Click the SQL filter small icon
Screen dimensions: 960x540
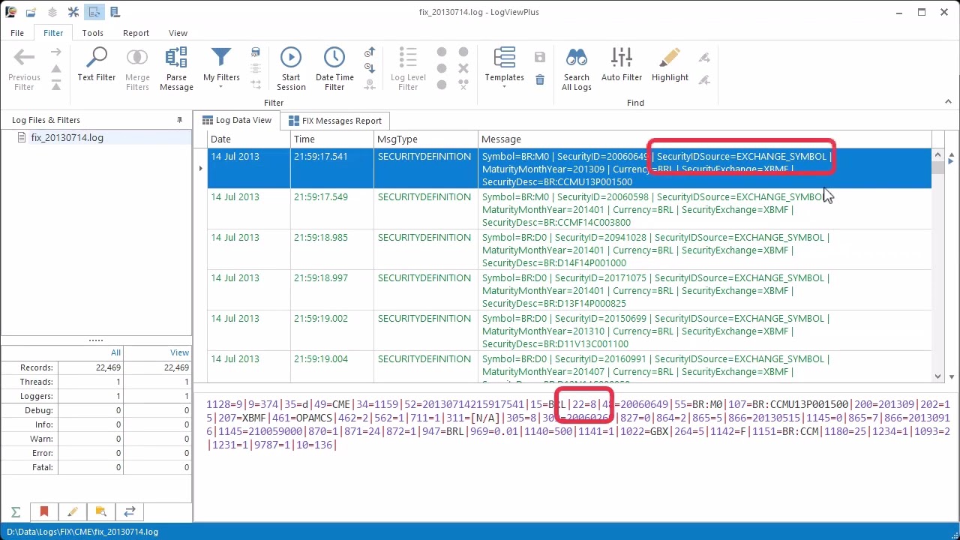(256, 52)
